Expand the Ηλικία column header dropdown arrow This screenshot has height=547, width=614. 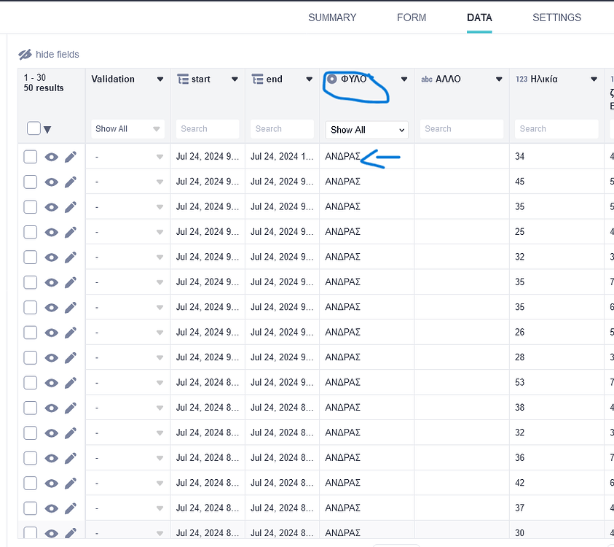click(592, 79)
